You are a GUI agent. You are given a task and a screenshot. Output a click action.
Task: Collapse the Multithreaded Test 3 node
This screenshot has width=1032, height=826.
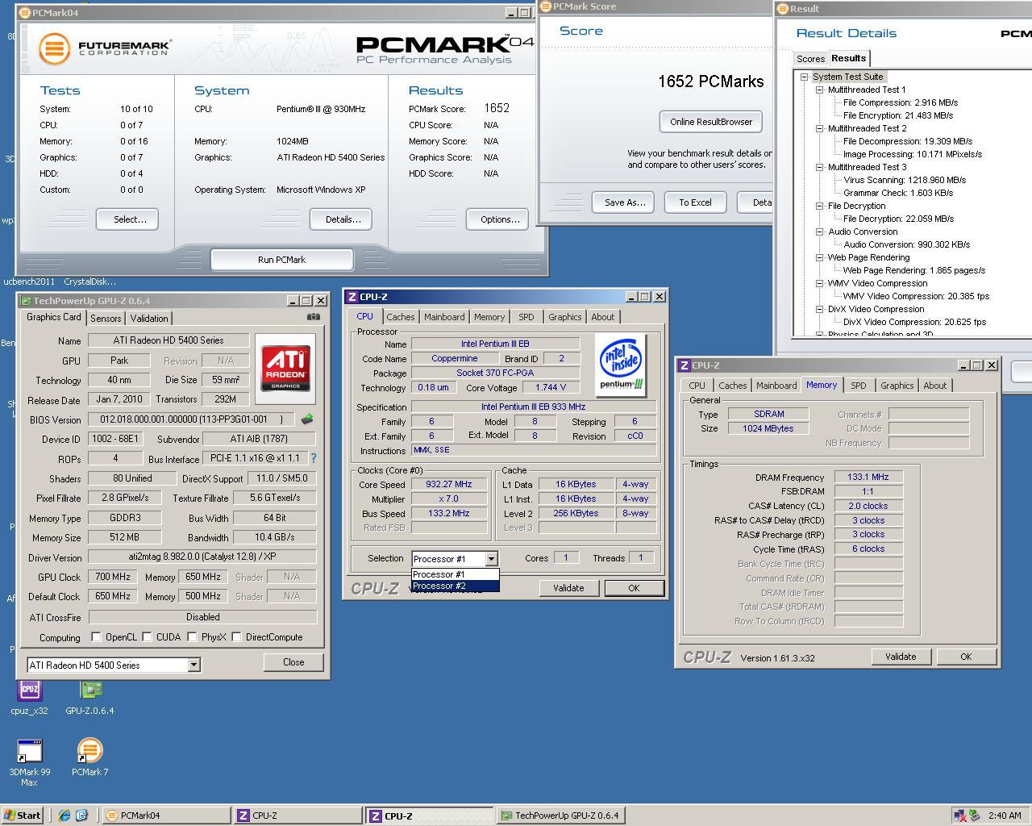820,167
